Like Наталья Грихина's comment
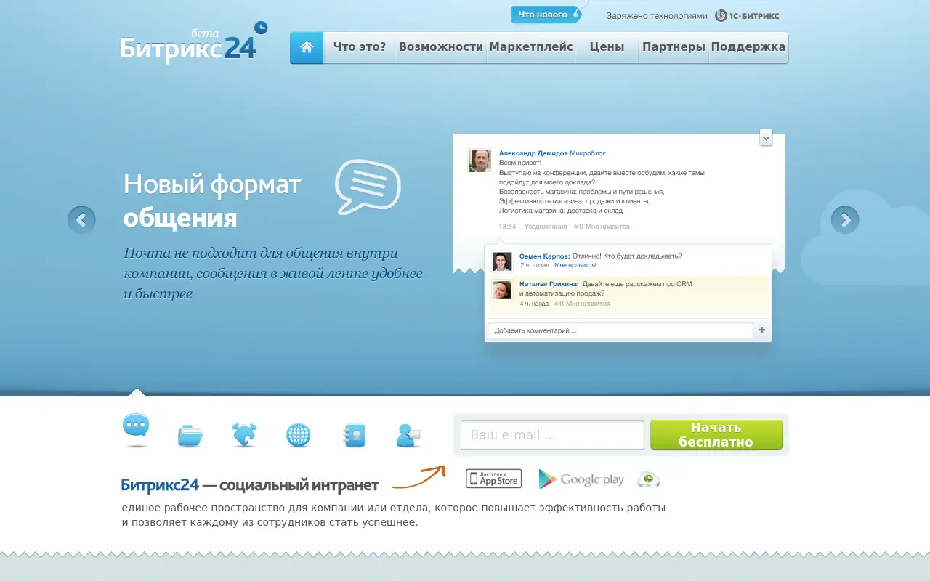930x581 pixels. 582,304
